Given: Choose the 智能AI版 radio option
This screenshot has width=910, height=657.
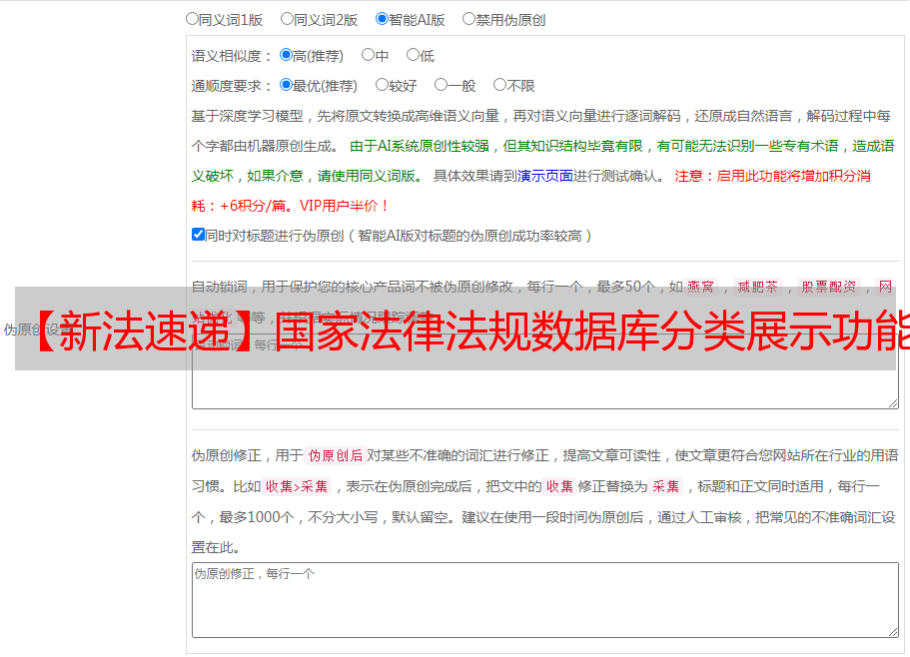Looking at the screenshot, I should (382, 19).
